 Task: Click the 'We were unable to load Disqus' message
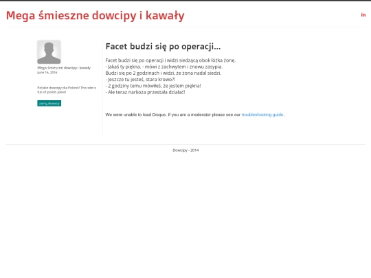[x=195, y=115]
